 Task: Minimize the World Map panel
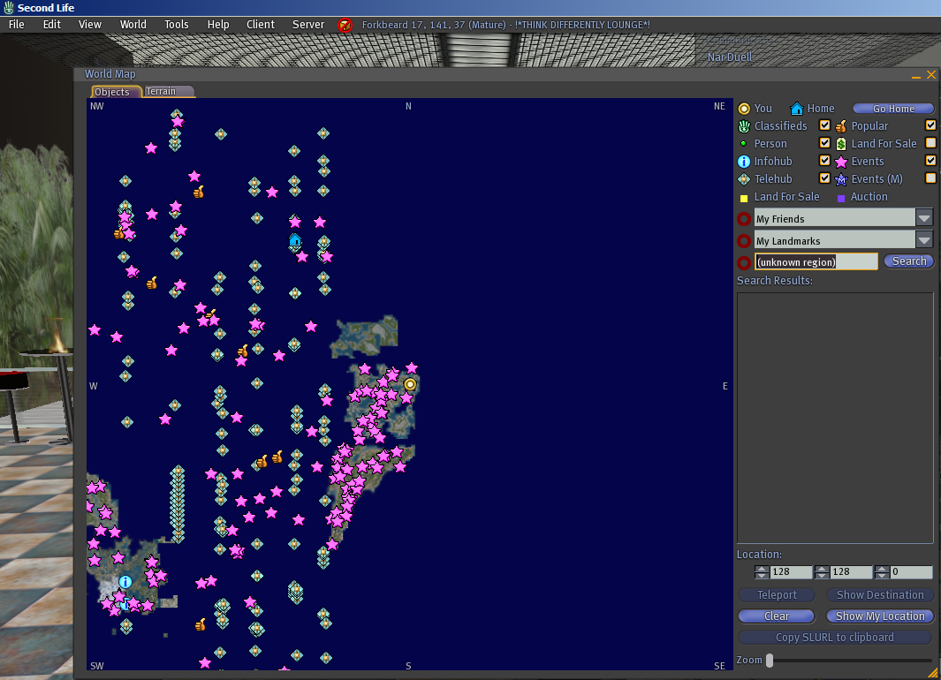pos(915,76)
